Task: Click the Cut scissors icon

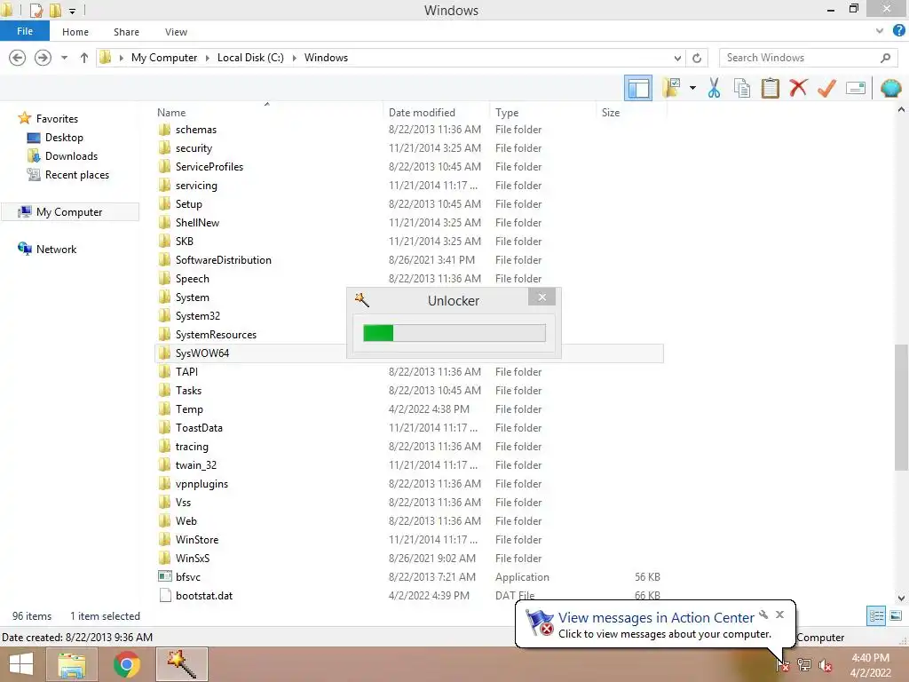Action: 714,88
